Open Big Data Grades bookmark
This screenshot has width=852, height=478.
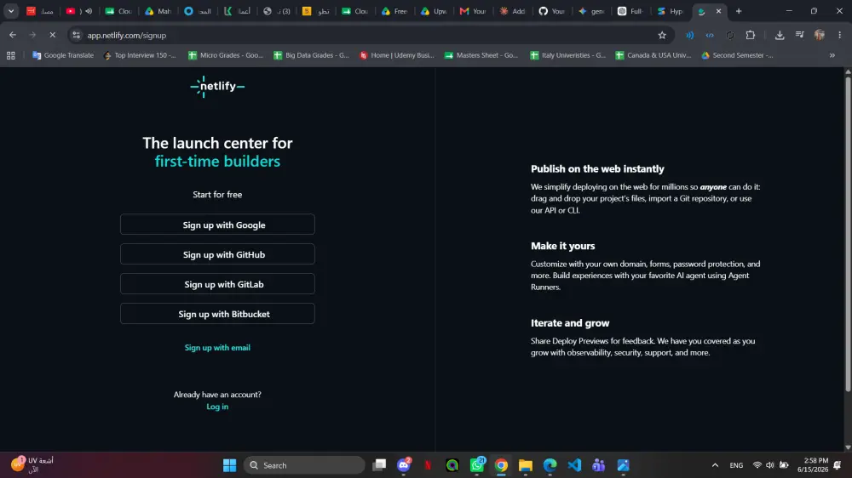[311, 55]
